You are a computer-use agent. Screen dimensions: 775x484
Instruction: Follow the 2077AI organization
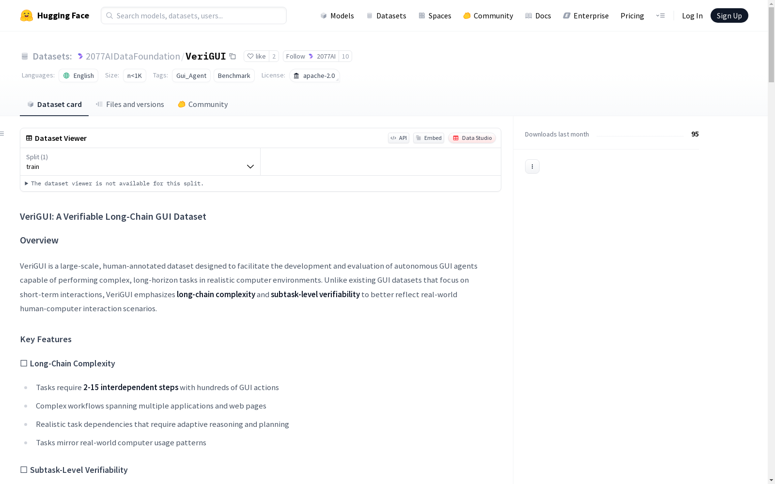pyautogui.click(x=311, y=56)
